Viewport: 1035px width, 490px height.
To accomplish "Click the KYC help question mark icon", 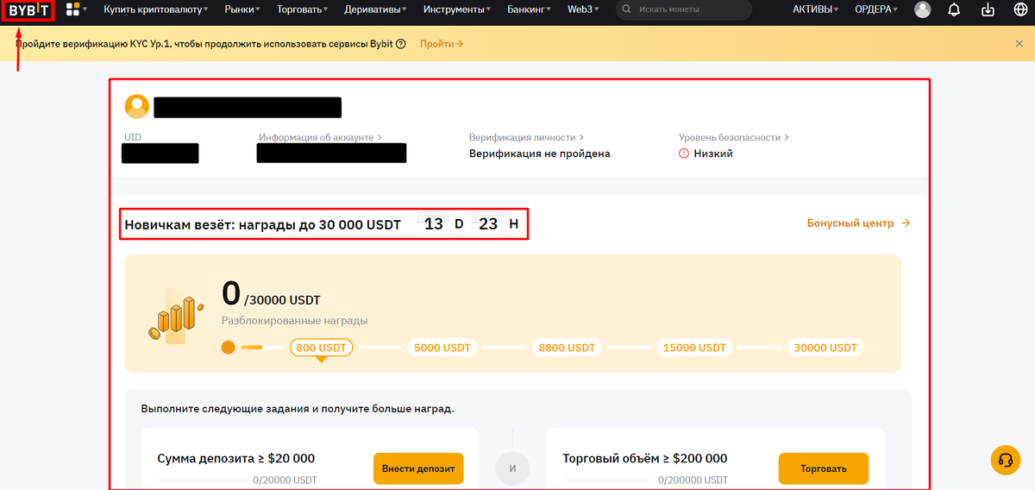I will click(x=401, y=44).
